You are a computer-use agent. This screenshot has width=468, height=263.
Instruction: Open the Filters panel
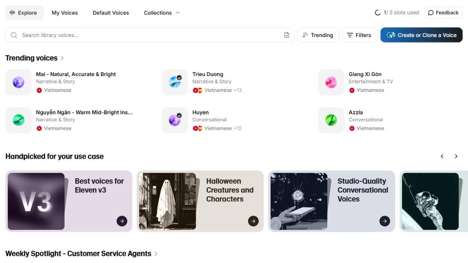(x=359, y=35)
